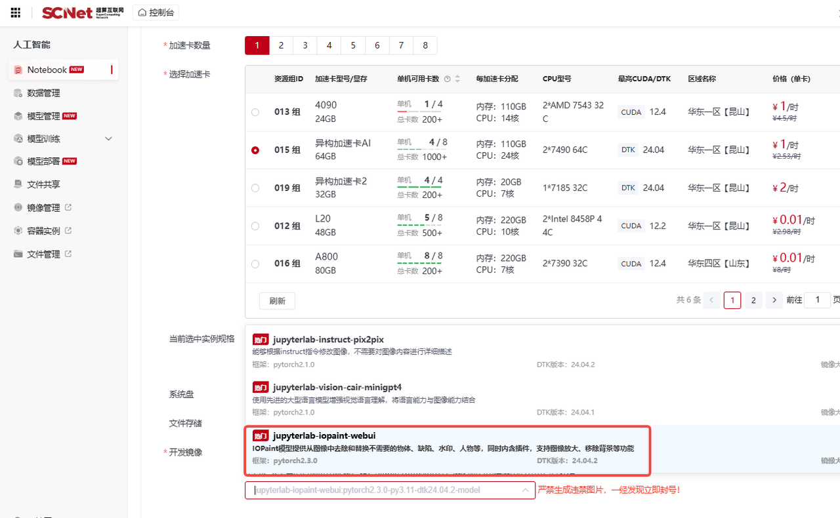Click the 模型管理 sidebar icon

tap(18, 116)
